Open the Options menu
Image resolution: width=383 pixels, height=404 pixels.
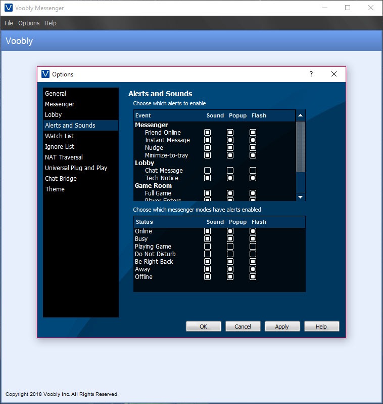[29, 23]
